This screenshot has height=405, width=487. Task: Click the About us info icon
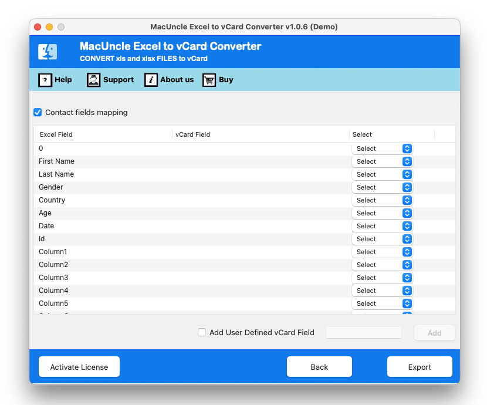[151, 80]
